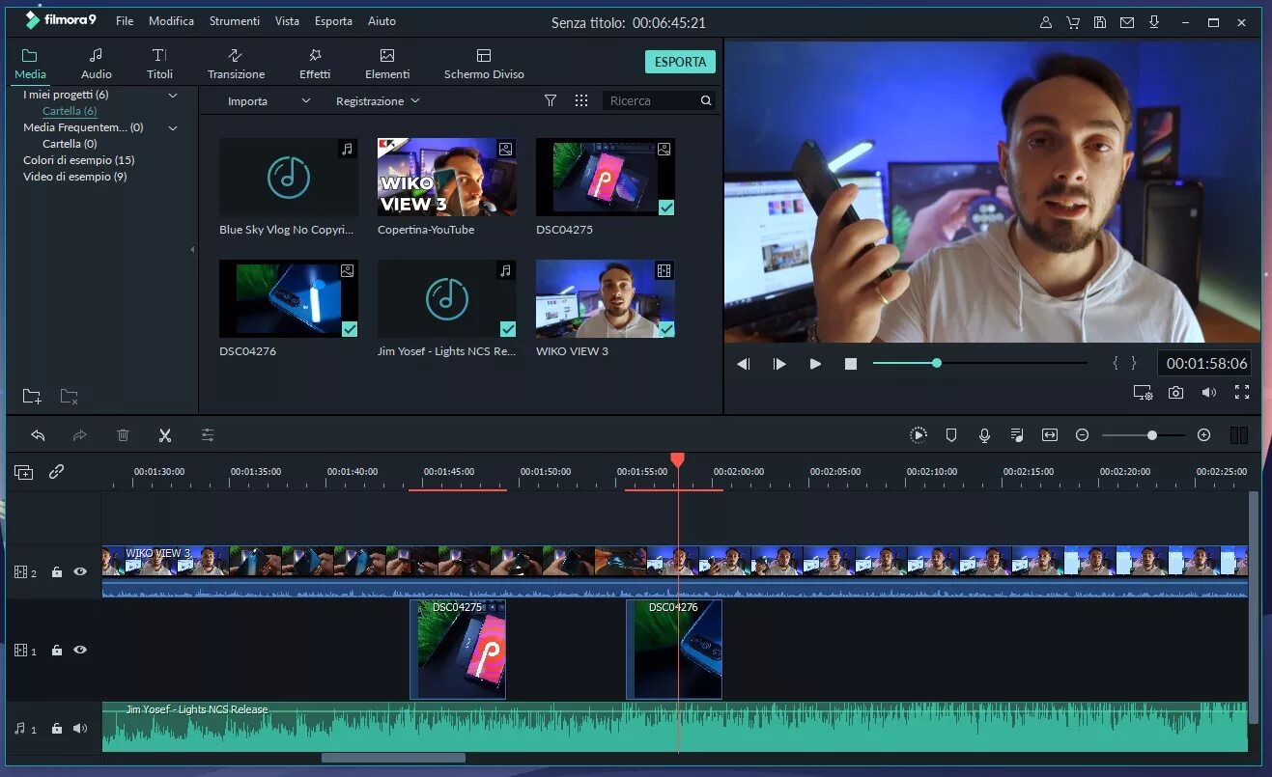This screenshot has width=1272, height=777.
Task: Zoom in timeline with the plus icon
Action: pyautogui.click(x=1203, y=435)
